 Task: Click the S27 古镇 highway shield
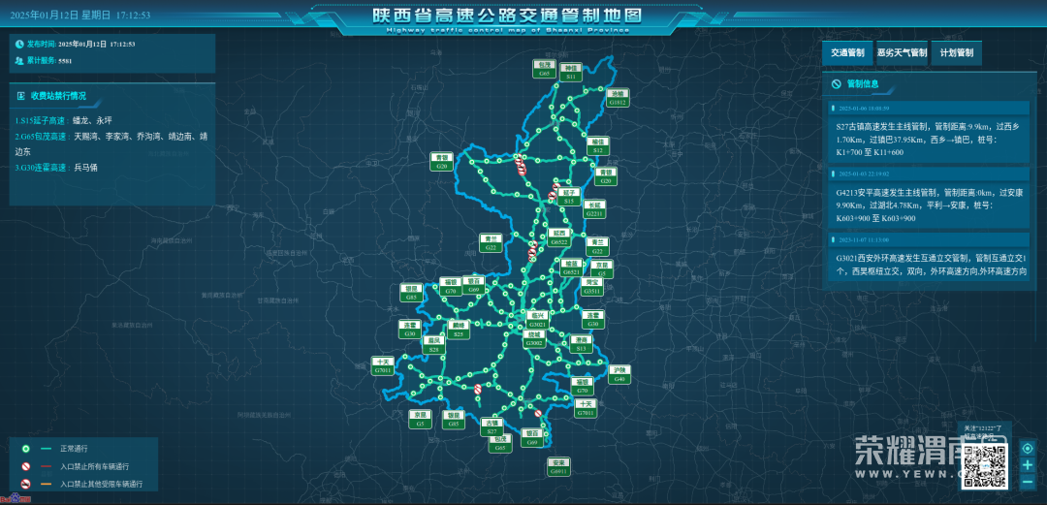pyautogui.click(x=492, y=427)
